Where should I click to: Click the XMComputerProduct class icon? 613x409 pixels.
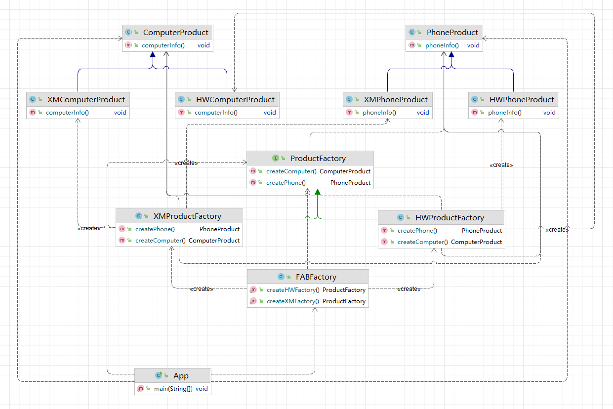(x=33, y=99)
